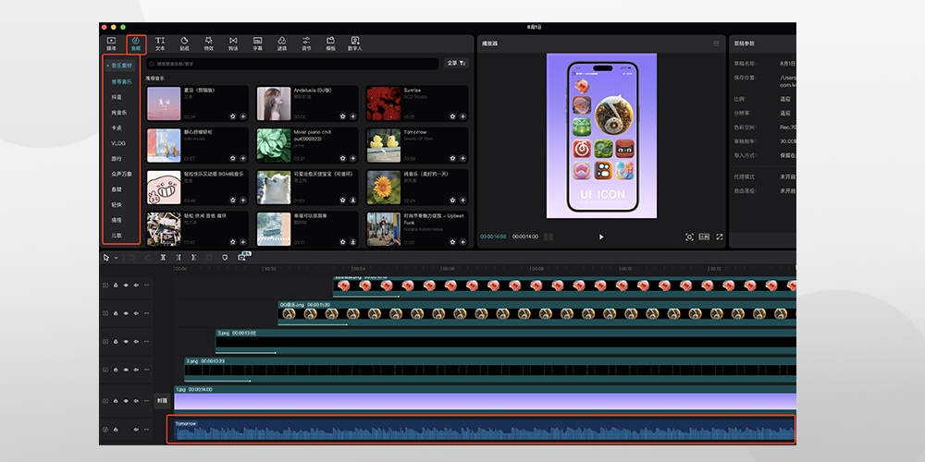Click the trim-right timeline tool
This screenshot has width=925, height=462.
click(x=193, y=258)
